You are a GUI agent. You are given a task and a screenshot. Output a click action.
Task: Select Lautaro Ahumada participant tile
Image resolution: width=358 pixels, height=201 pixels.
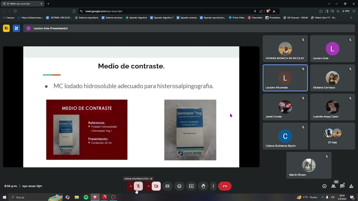pyautogui.click(x=285, y=78)
